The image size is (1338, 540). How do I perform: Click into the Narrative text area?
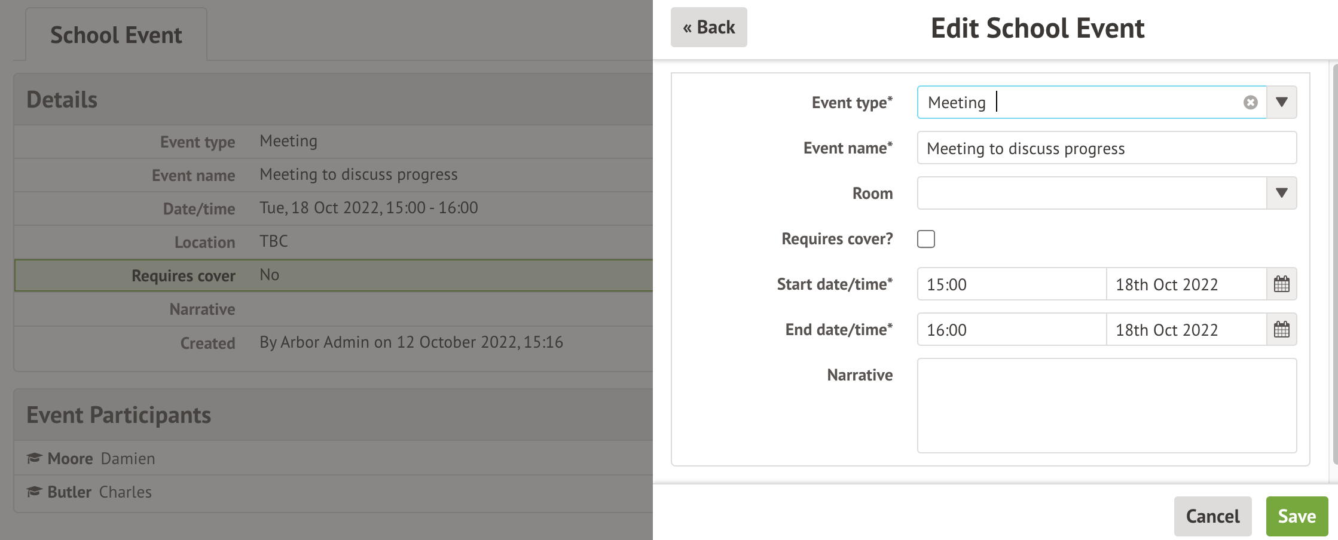[x=1106, y=406]
